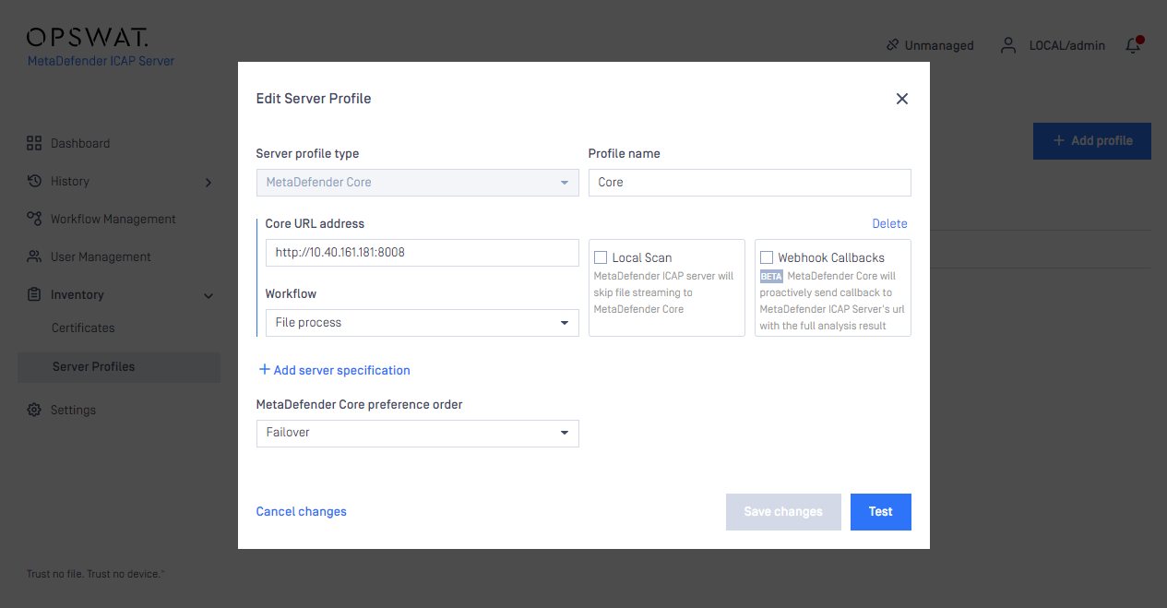Viewport: 1167px width, 608px height.
Task: Click the Unmanaged status text
Action: point(939,45)
